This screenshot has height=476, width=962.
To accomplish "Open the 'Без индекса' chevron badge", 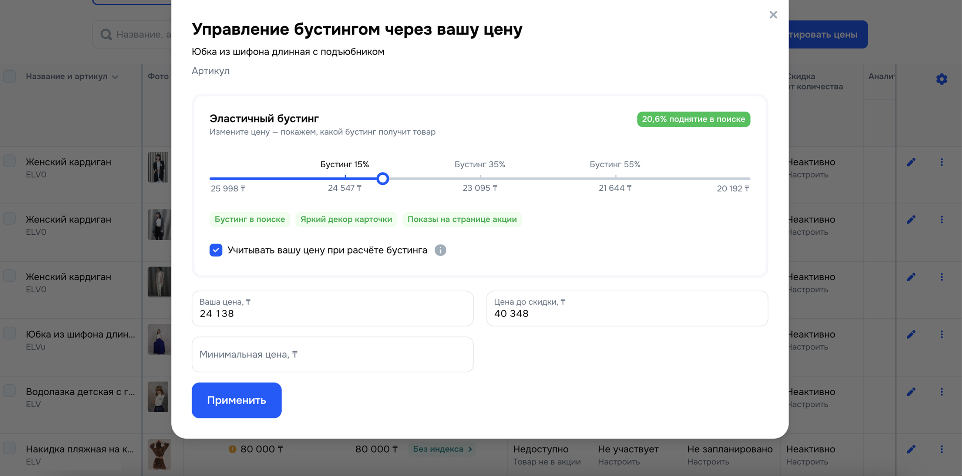I will [442, 449].
